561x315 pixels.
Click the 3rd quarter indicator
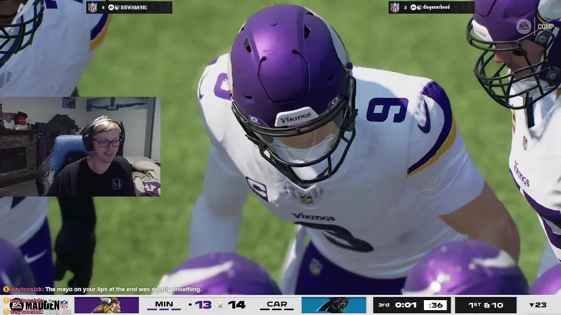point(384,304)
